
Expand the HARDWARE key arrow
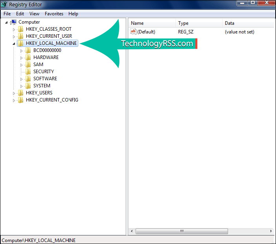[x=22, y=57]
